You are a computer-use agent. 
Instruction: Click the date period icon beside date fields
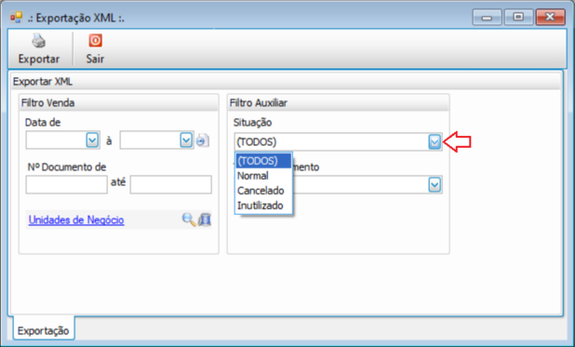coord(203,140)
